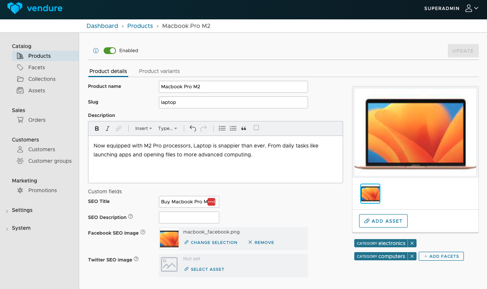Switch to the Product variants tab
Screen dimensions: 487x289
pyautogui.click(x=159, y=71)
